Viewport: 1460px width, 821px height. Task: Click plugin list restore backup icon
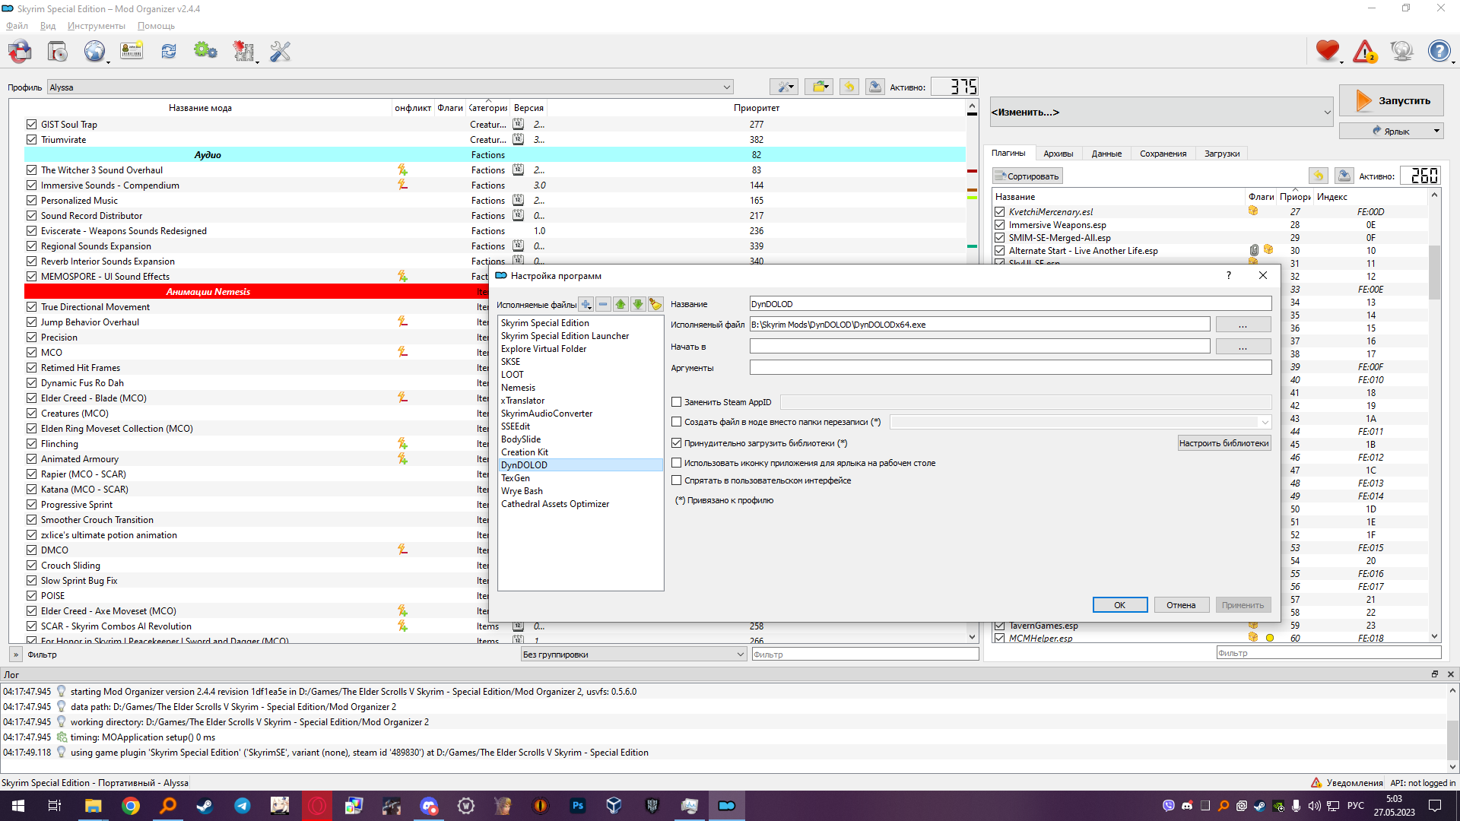pos(1318,176)
